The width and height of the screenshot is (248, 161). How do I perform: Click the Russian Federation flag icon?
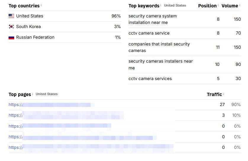click(x=11, y=38)
